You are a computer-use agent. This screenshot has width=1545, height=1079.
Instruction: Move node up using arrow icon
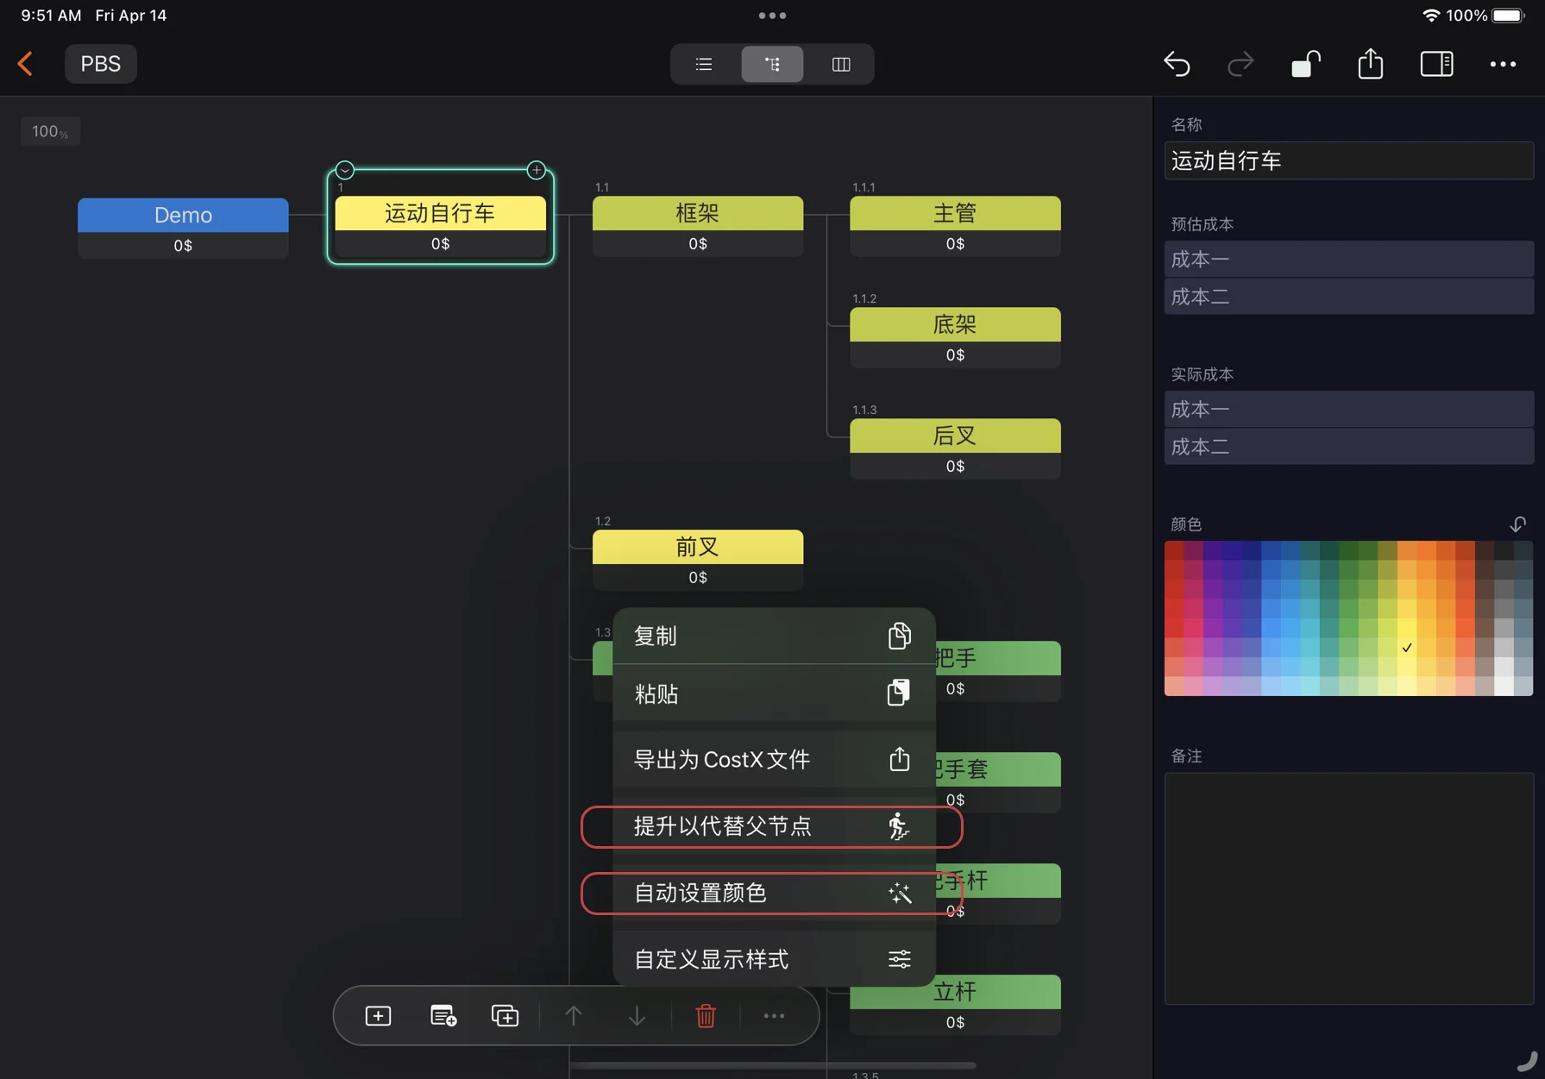coord(574,1016)
